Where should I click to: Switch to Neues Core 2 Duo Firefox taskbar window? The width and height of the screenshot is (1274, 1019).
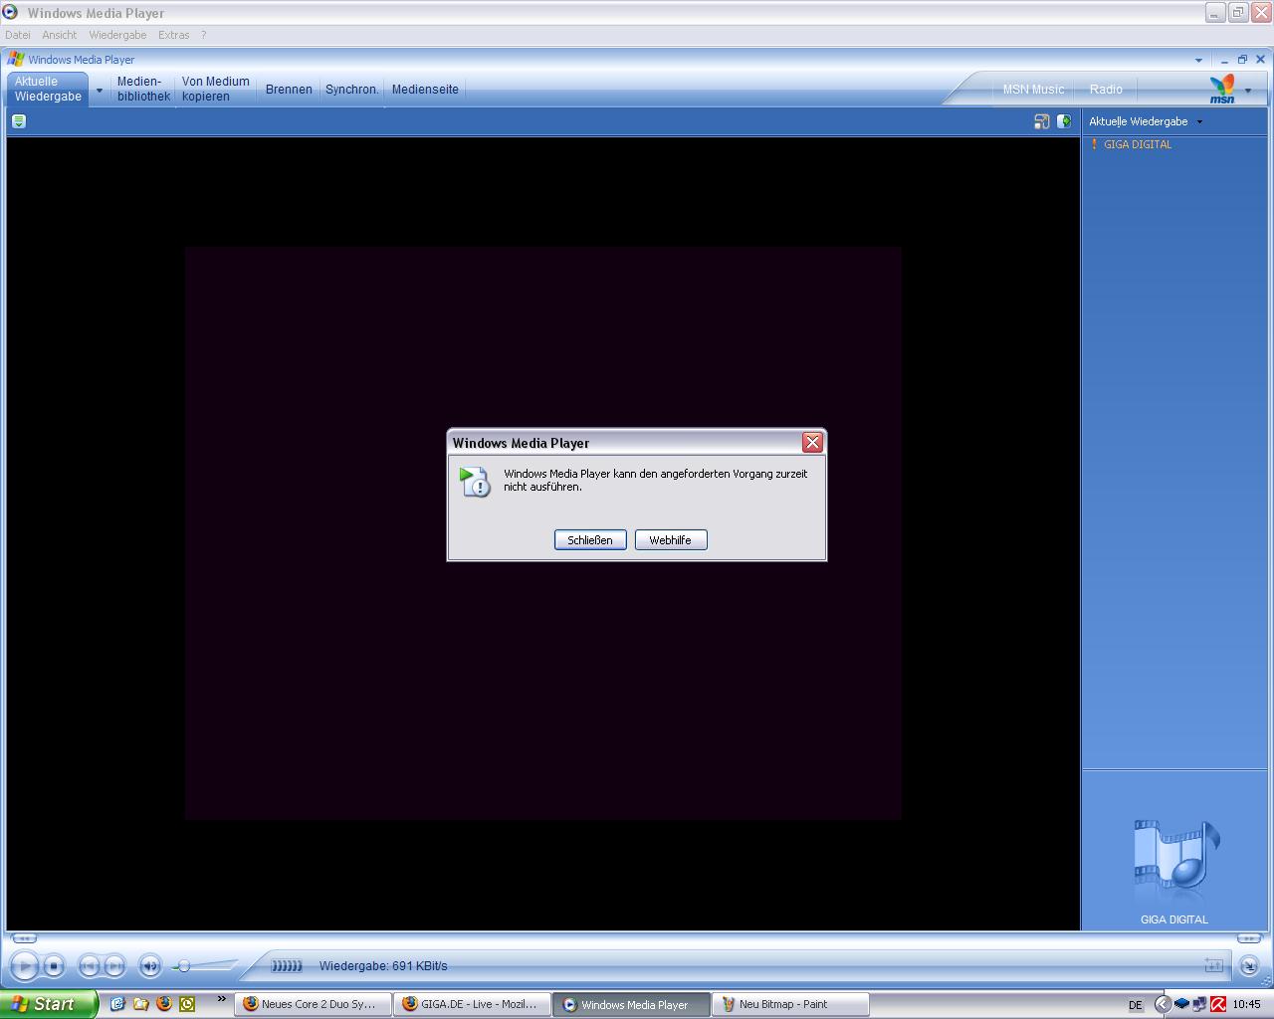pyautogui.click(x=312, y=1004)
